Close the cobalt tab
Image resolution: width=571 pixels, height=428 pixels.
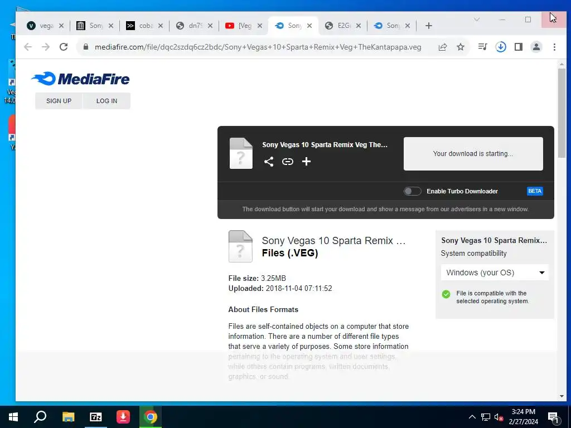[161, 26]
